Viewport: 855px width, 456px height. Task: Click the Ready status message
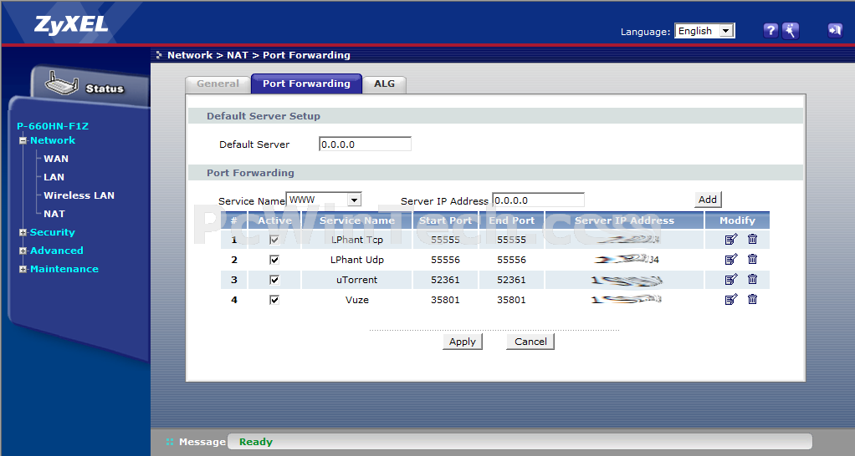click(256, 442)
